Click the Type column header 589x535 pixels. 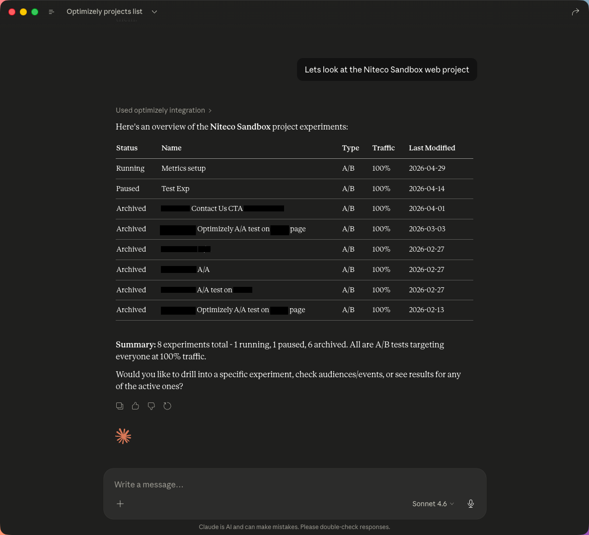351,148
